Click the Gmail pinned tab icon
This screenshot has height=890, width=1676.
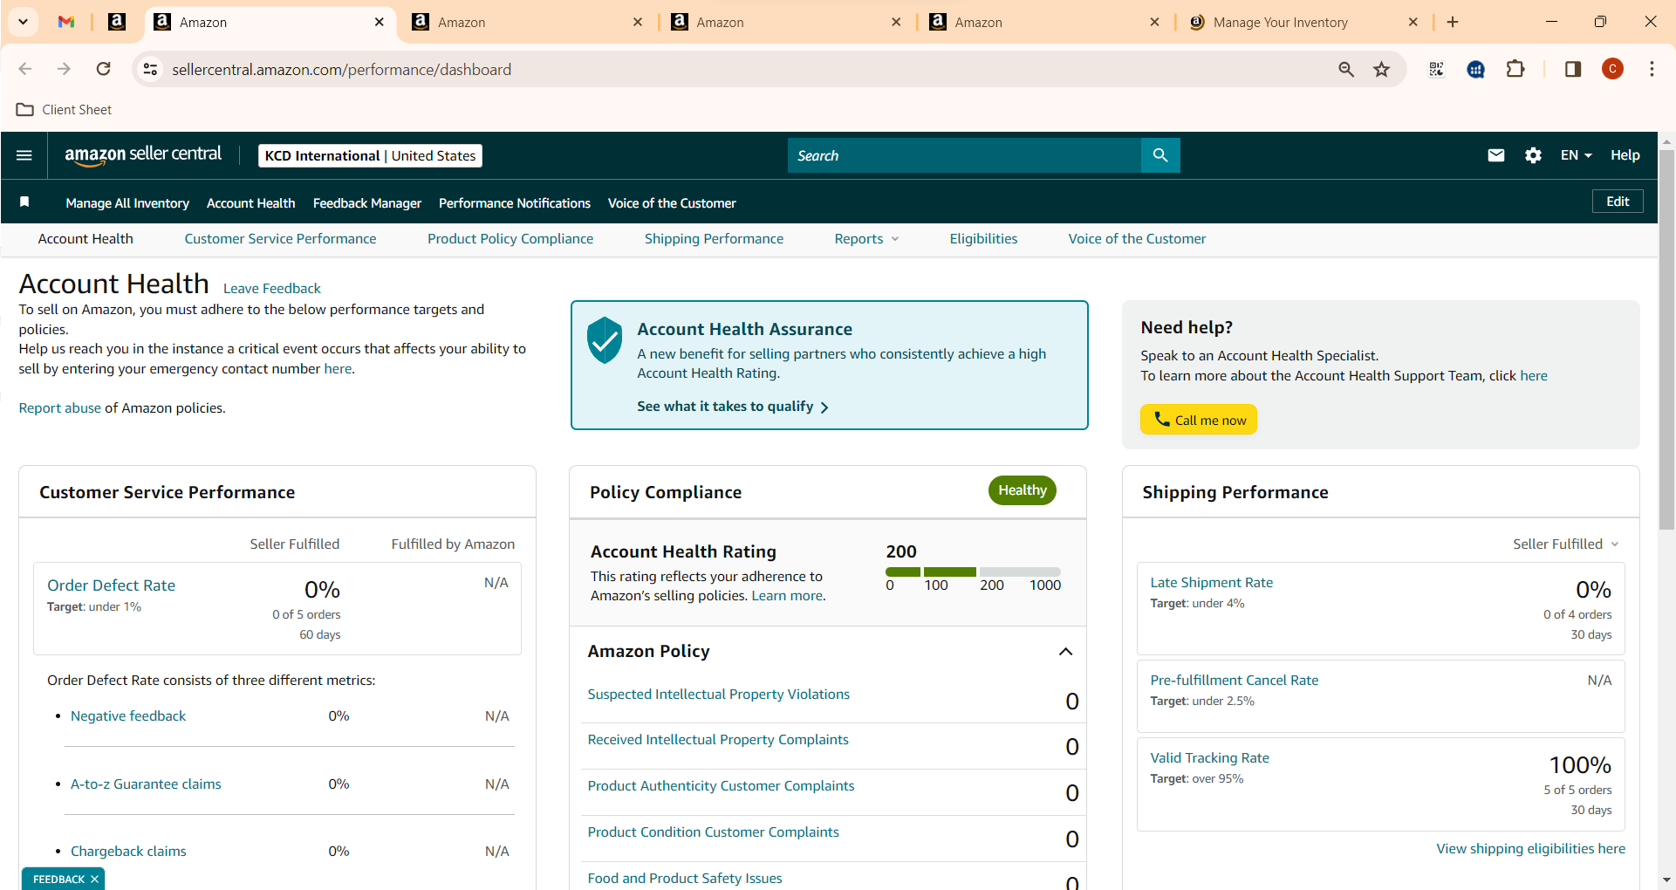pos(66,22)
